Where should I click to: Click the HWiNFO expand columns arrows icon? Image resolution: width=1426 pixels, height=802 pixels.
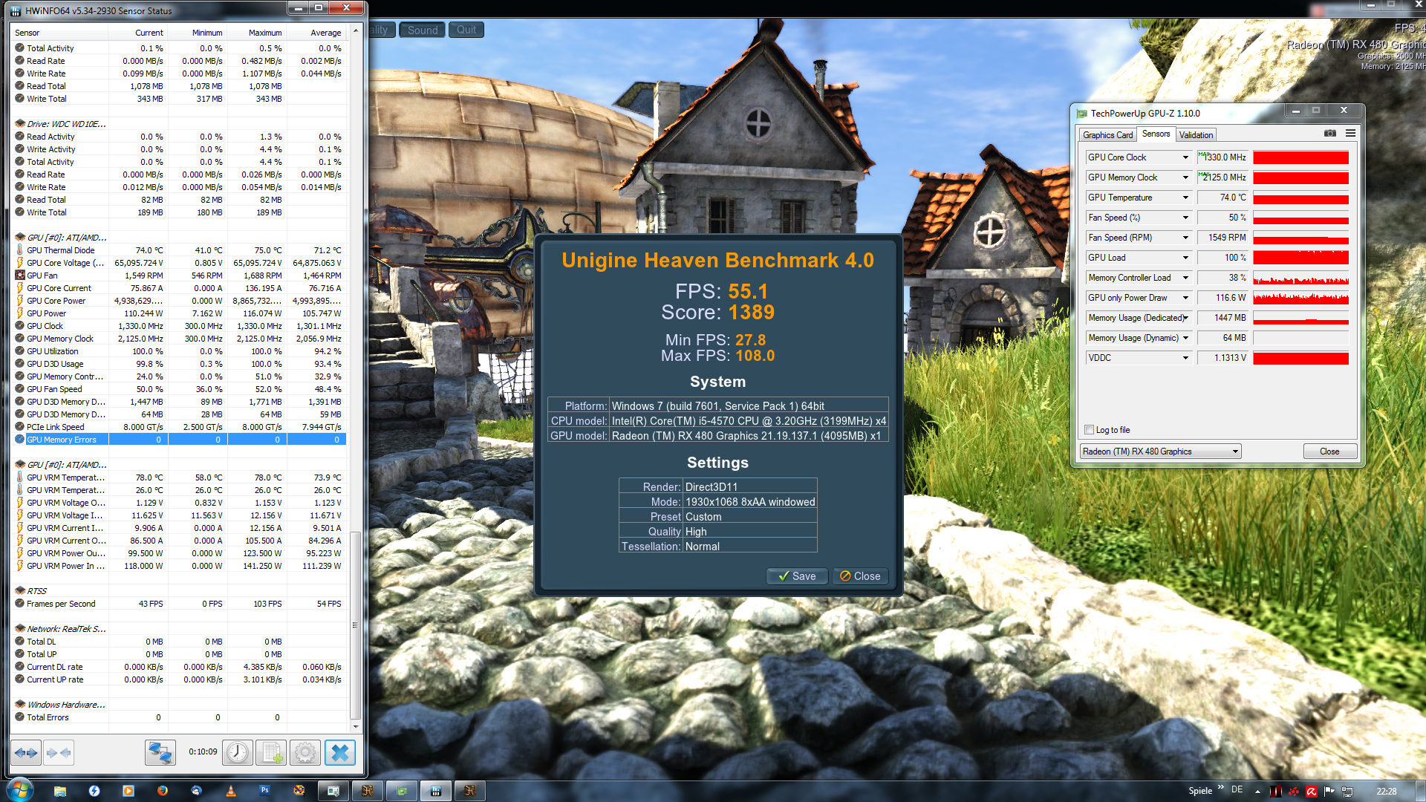click(x=26, y=753)
